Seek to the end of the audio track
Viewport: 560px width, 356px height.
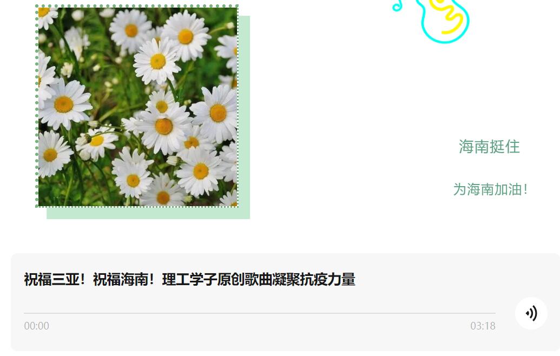coord(495,313)
